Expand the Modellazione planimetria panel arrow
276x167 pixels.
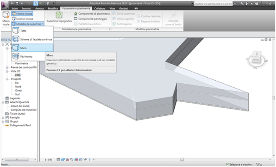pos(110,29)
